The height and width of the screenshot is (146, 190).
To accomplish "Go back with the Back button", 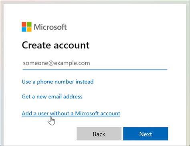I will click(99, 134).
